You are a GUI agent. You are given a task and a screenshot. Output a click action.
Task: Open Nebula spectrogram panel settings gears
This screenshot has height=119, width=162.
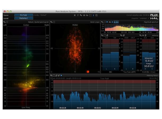pos(4,22)
